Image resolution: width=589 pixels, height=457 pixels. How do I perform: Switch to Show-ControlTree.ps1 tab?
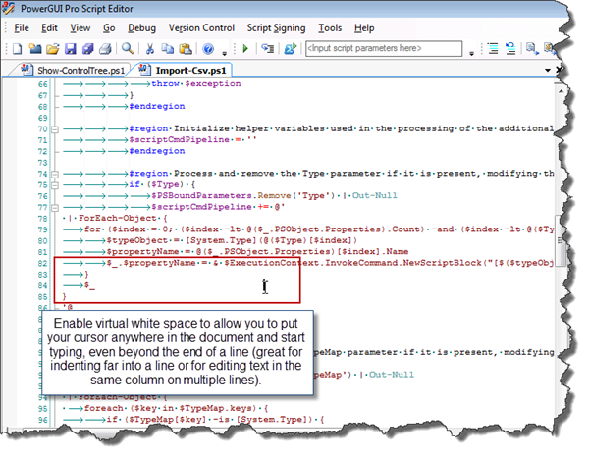coord(74,71)
